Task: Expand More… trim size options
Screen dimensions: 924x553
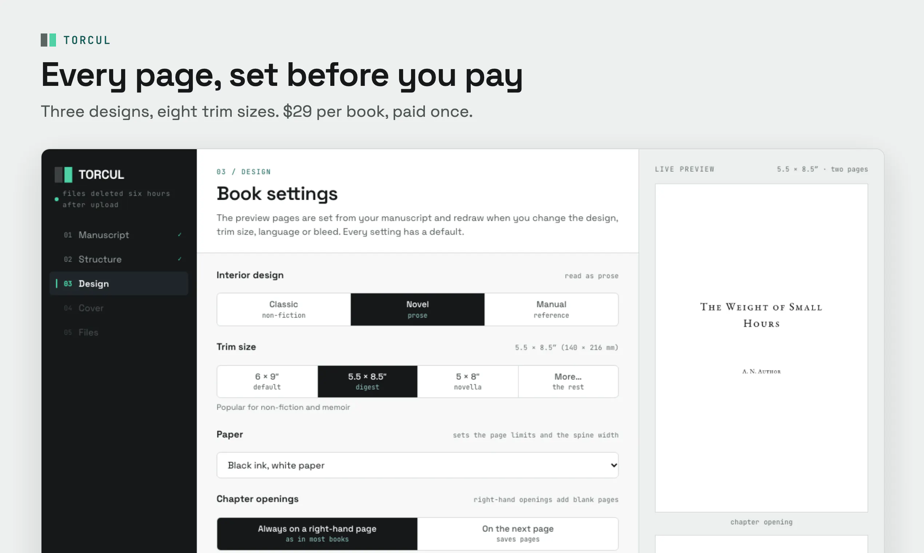Action: click(568, 381)
